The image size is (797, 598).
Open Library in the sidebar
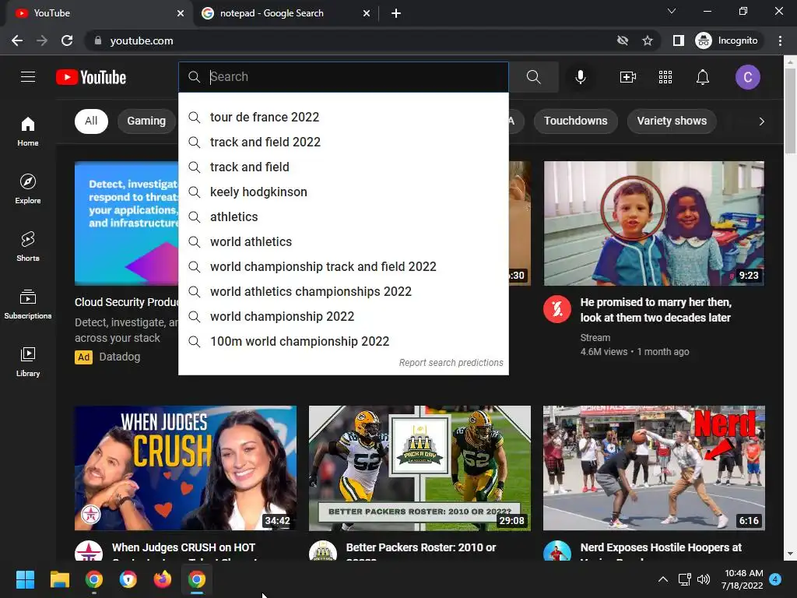click(x=28, y=361)
